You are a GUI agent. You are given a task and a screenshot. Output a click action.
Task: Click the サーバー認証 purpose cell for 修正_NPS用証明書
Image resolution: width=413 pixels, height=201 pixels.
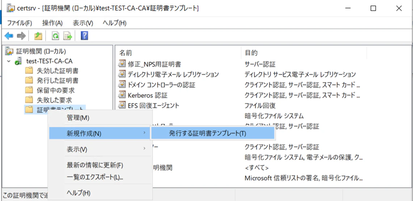[260, 64]
